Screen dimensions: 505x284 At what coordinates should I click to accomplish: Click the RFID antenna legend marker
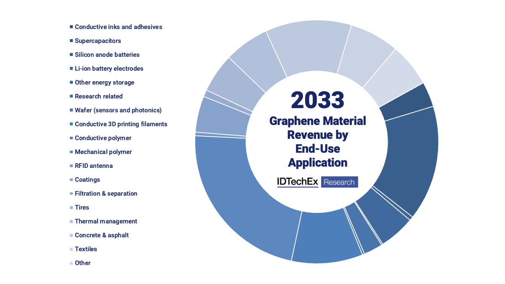71,165
